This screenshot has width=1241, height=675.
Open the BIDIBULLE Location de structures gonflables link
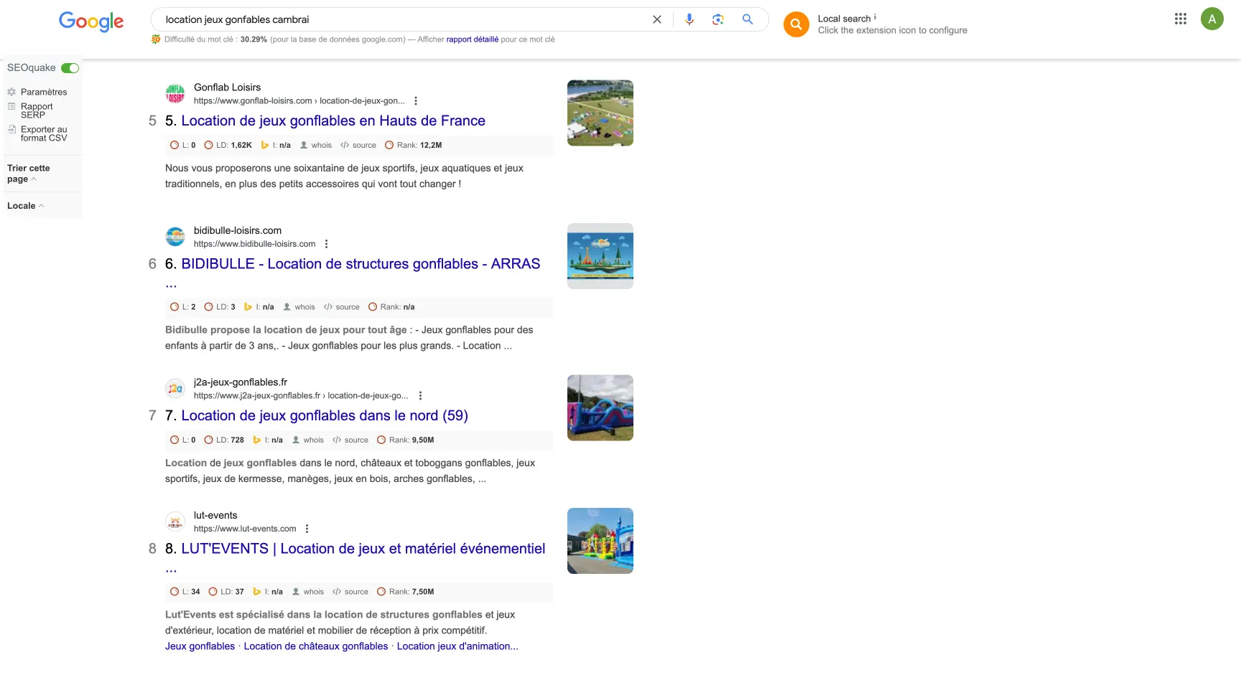point(360,264)
